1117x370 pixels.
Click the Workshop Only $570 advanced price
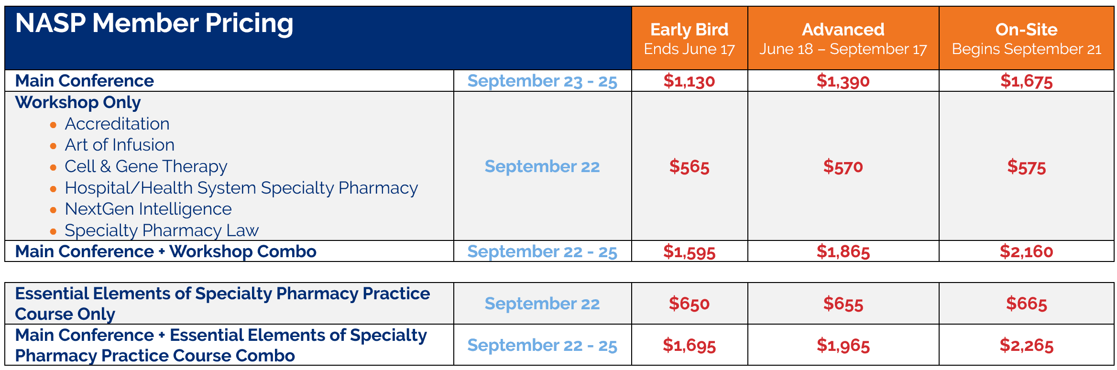click(843, 166)
